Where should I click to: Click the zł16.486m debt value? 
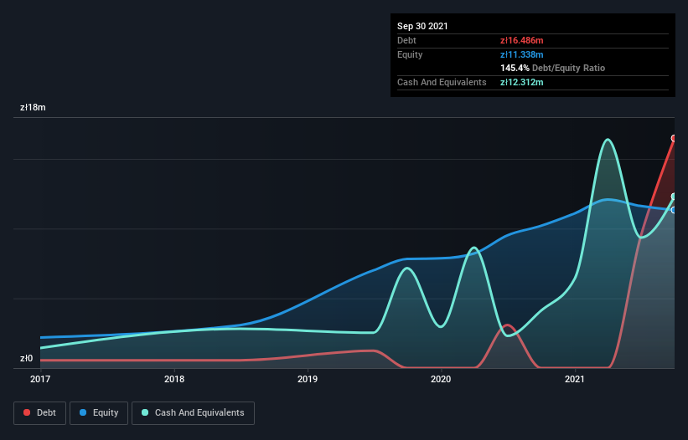(x=522, y=40)
